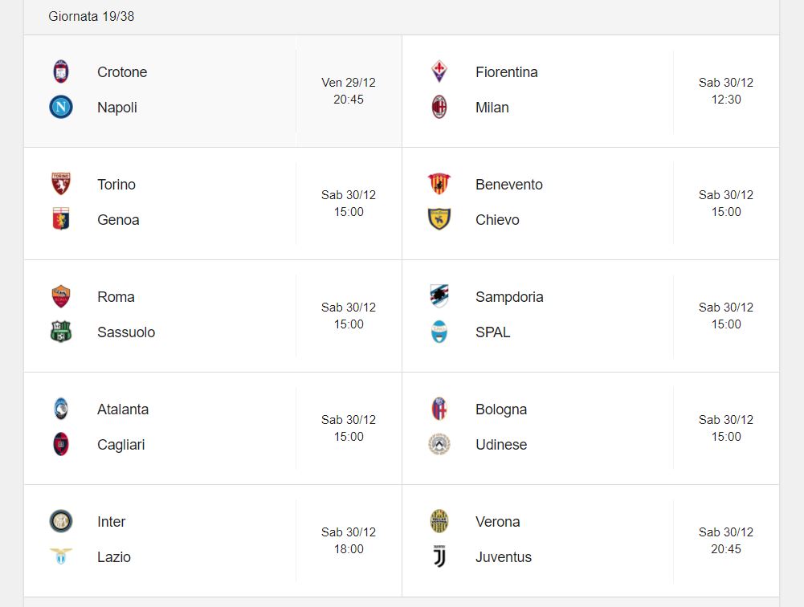
Task: Select the Fiorentina crest icon
Action: [x=439, y=71]
